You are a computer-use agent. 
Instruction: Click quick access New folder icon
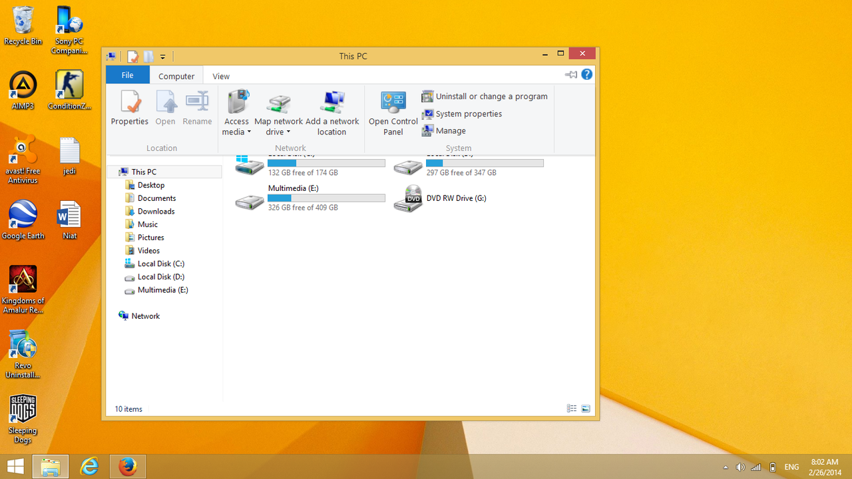tap(148, 57)
